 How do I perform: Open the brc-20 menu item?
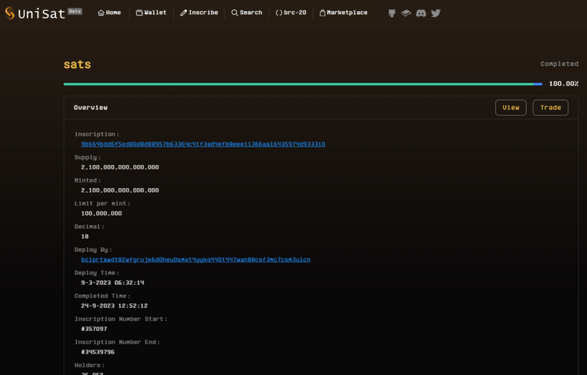(x=291, y=12)
